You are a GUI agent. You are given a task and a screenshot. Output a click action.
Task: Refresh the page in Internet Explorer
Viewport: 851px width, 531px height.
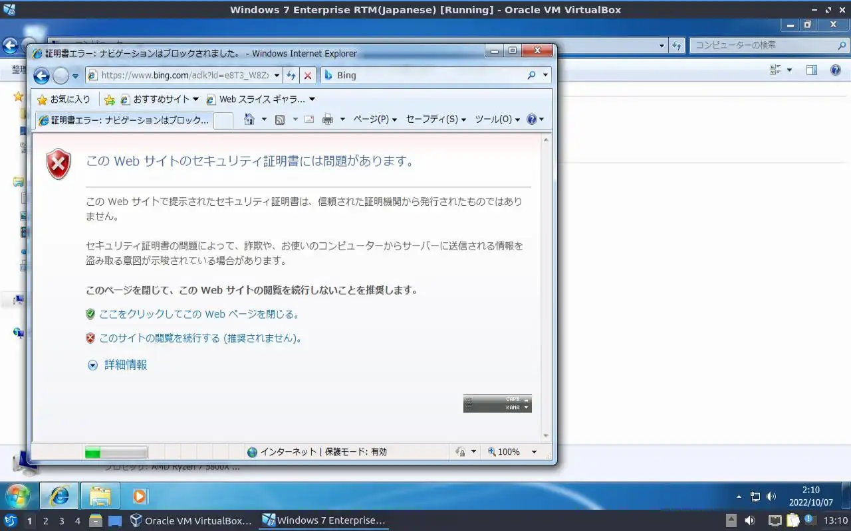(291, 76)
